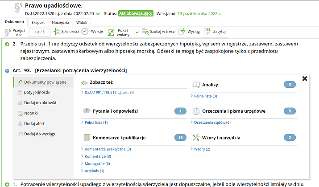Click the Spis treści toolbar icon

57,32
